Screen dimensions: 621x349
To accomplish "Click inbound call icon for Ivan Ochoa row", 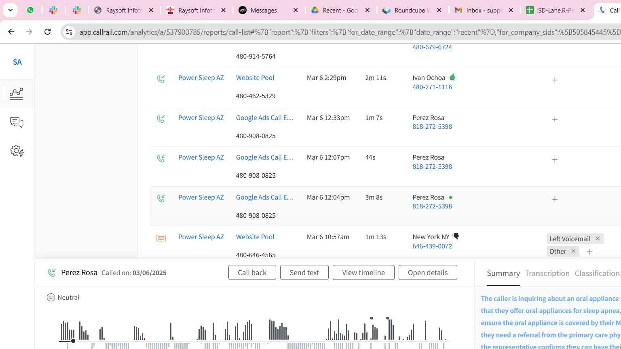I will coord(161,79).
